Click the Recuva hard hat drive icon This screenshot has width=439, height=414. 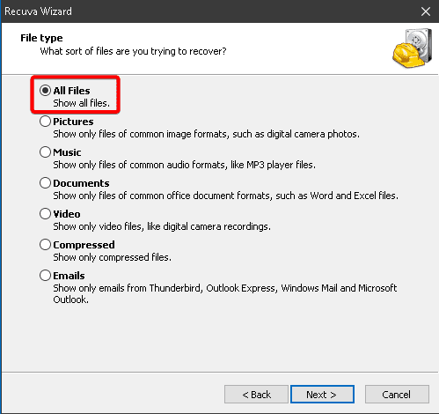pyautogui.click(x=413, y=48)
